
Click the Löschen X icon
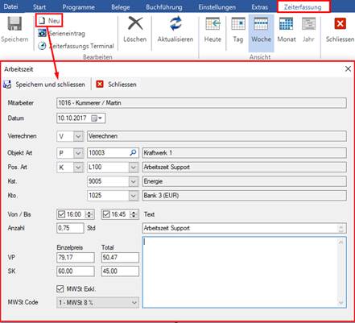pyautogui.click(x=135, y=23)
